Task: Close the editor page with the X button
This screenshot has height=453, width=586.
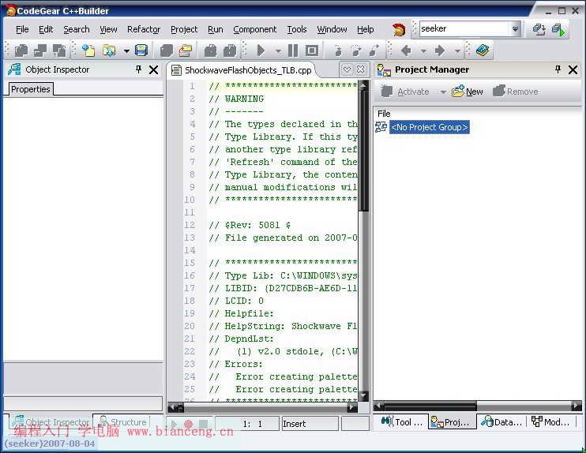Action: (x=360, y=69)
